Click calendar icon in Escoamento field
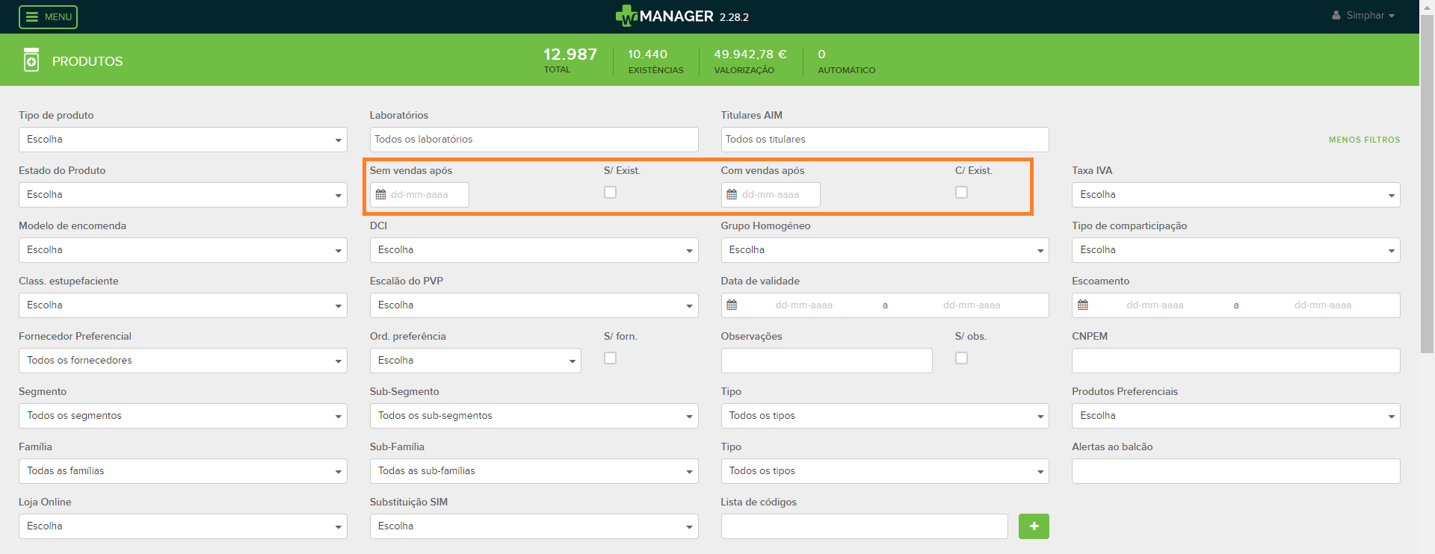The image size is (1435, 554). [x=1083, y=305]
